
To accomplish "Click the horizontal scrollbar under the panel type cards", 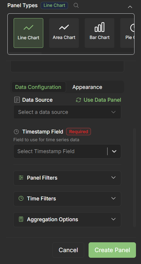I will (25, 53).
